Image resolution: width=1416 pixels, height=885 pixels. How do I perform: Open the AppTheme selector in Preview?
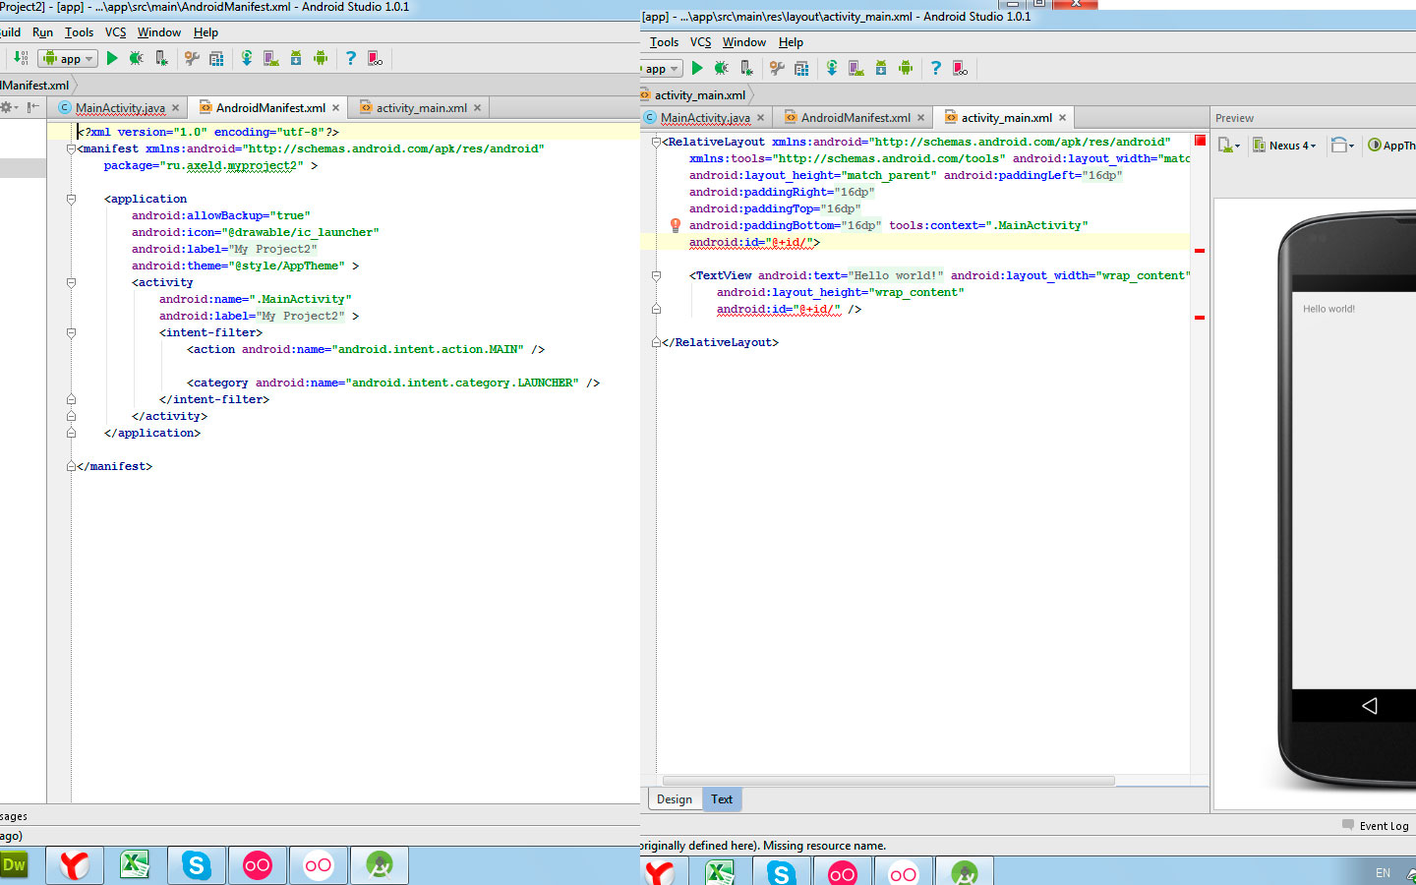(1392, 146)
